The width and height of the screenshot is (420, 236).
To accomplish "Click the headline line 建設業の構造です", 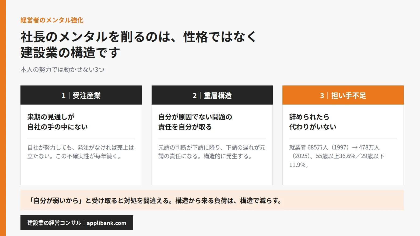I will [70, 52].
